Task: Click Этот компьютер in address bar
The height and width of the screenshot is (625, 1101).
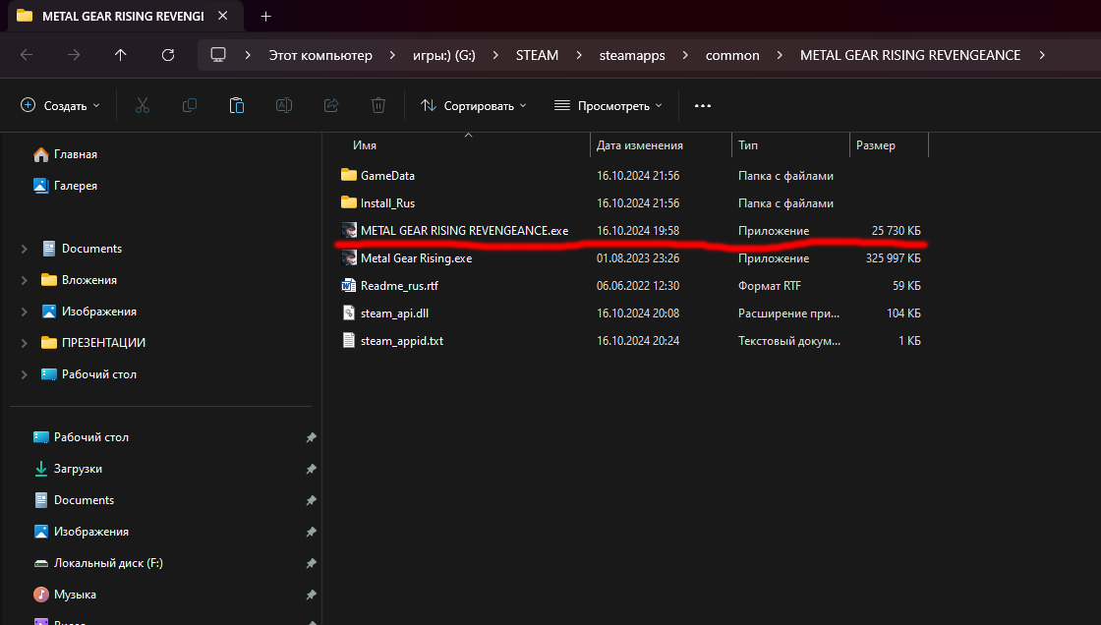Action: pyautogui.click(x=320, y=55)
